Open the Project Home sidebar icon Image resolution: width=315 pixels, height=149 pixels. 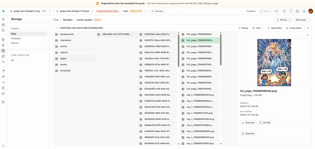click(x=3, y=19)
